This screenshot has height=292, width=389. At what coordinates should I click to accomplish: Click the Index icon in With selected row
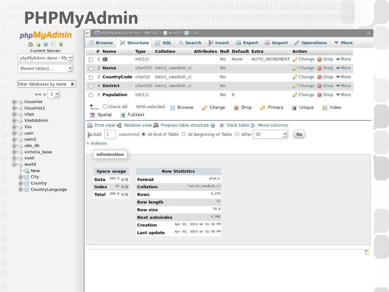pyautogui.click(x=324, y=108)
